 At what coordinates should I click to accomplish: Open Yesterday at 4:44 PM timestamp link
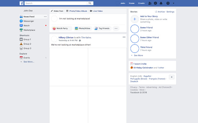[68, 40]
